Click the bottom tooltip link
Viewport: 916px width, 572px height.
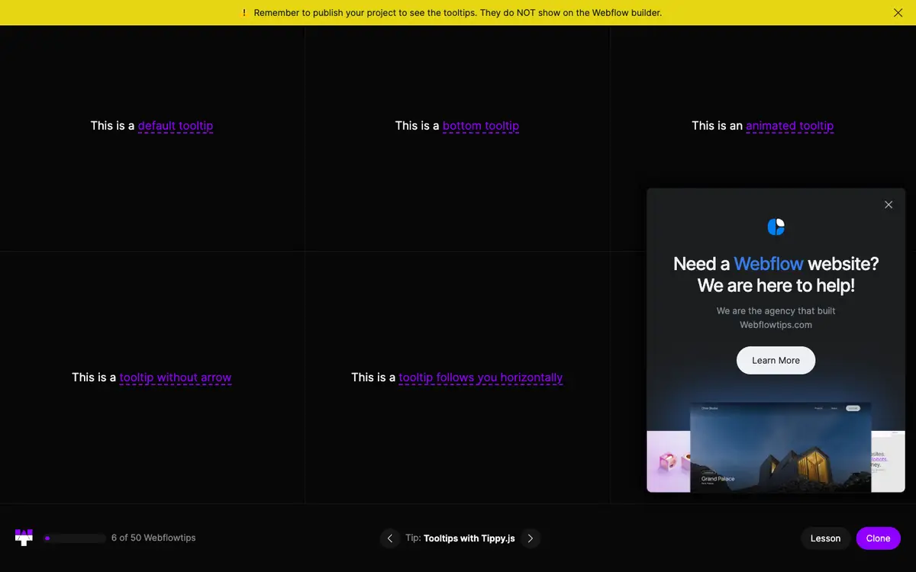[x=481, y=126]
